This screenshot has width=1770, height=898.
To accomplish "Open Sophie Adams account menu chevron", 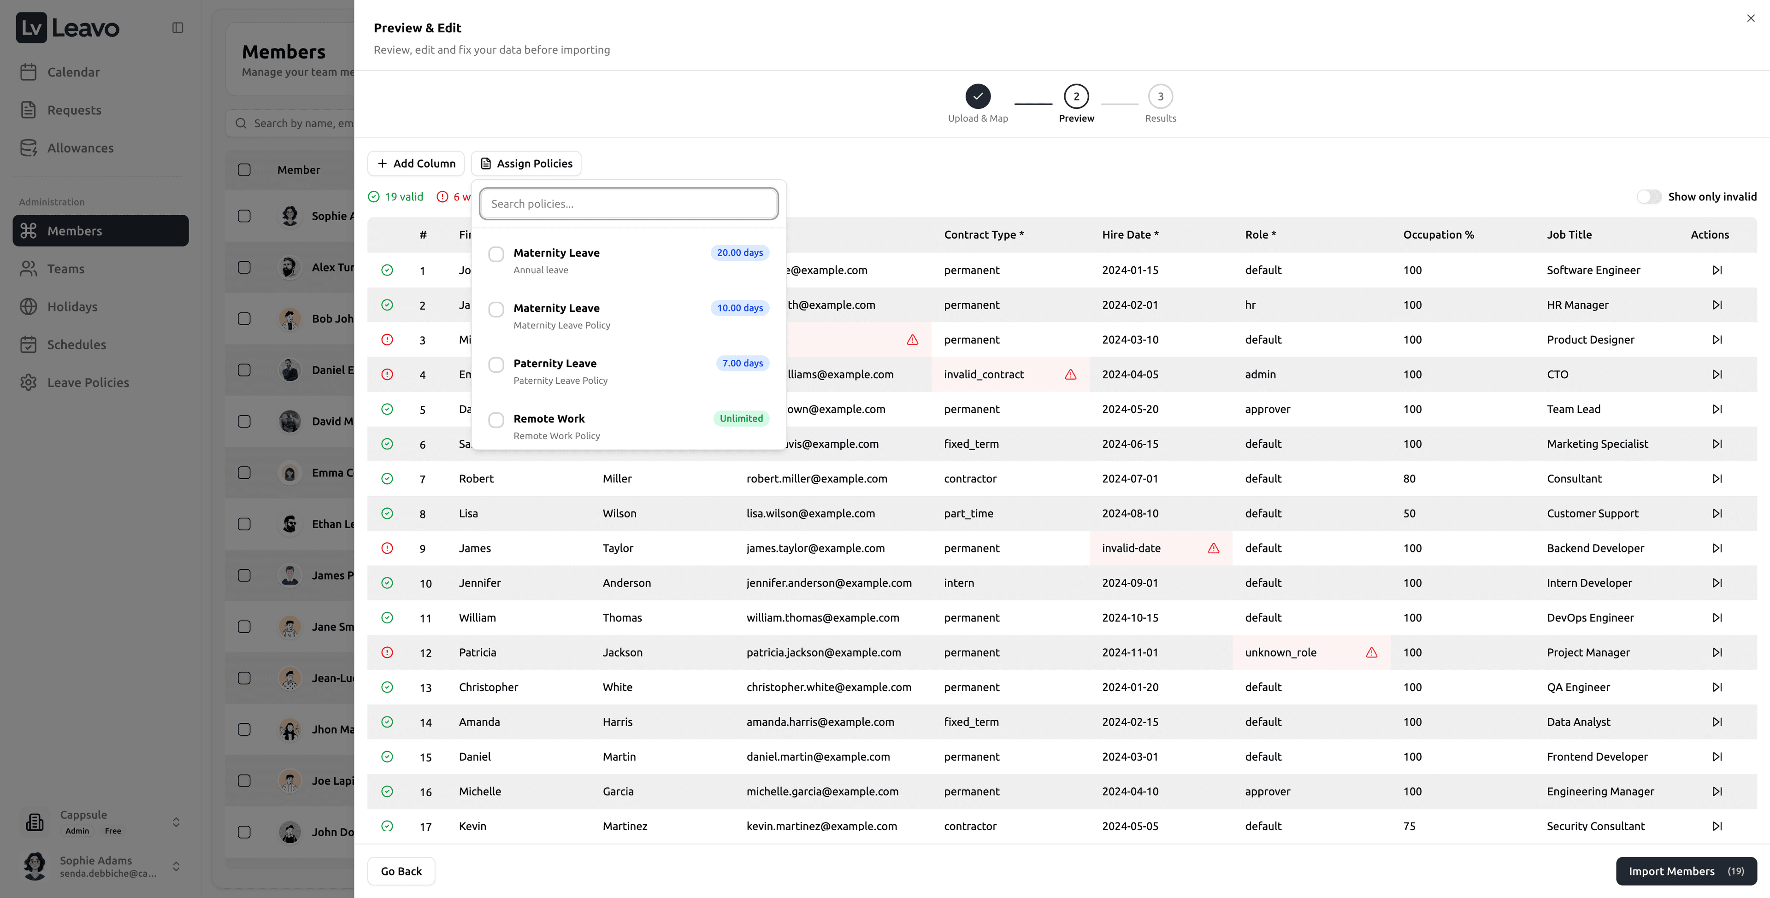I will pos(176,866).
